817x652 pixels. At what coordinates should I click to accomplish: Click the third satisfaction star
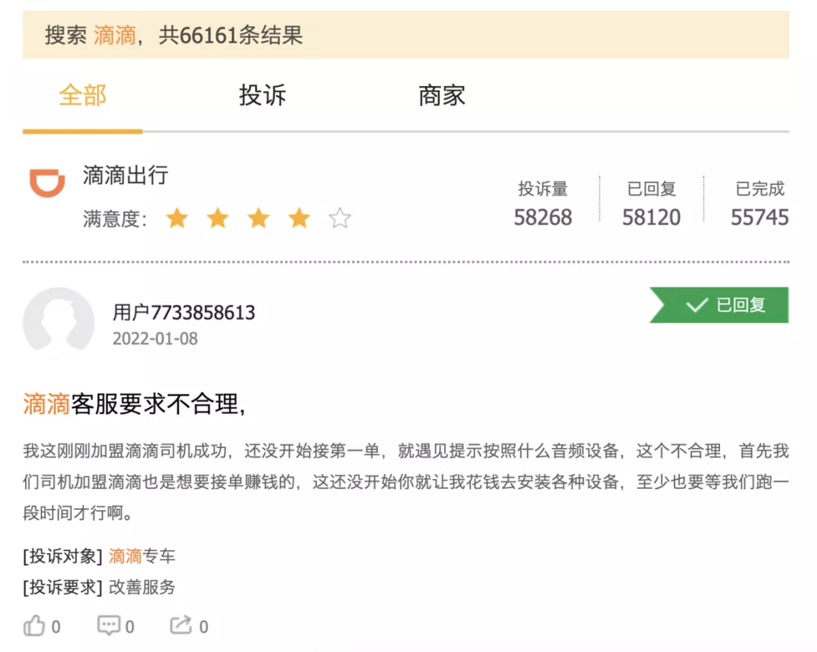click(x=259, y=219)
